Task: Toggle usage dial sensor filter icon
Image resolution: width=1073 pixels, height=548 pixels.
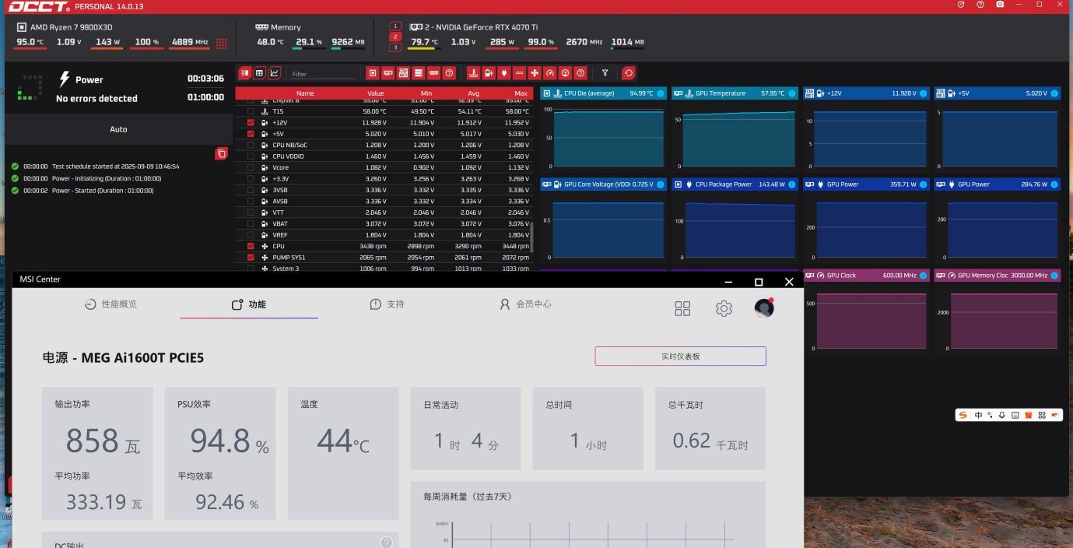Action: tap(565, 73)
